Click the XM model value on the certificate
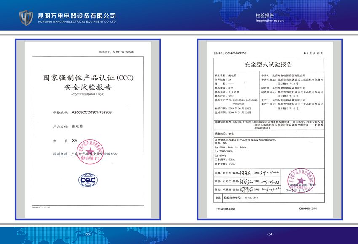 pos(75,140)
